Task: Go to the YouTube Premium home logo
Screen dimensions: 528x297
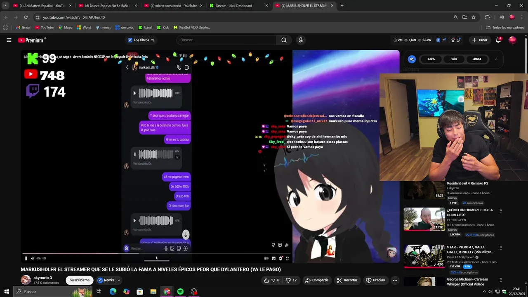Action: [31, 40]
